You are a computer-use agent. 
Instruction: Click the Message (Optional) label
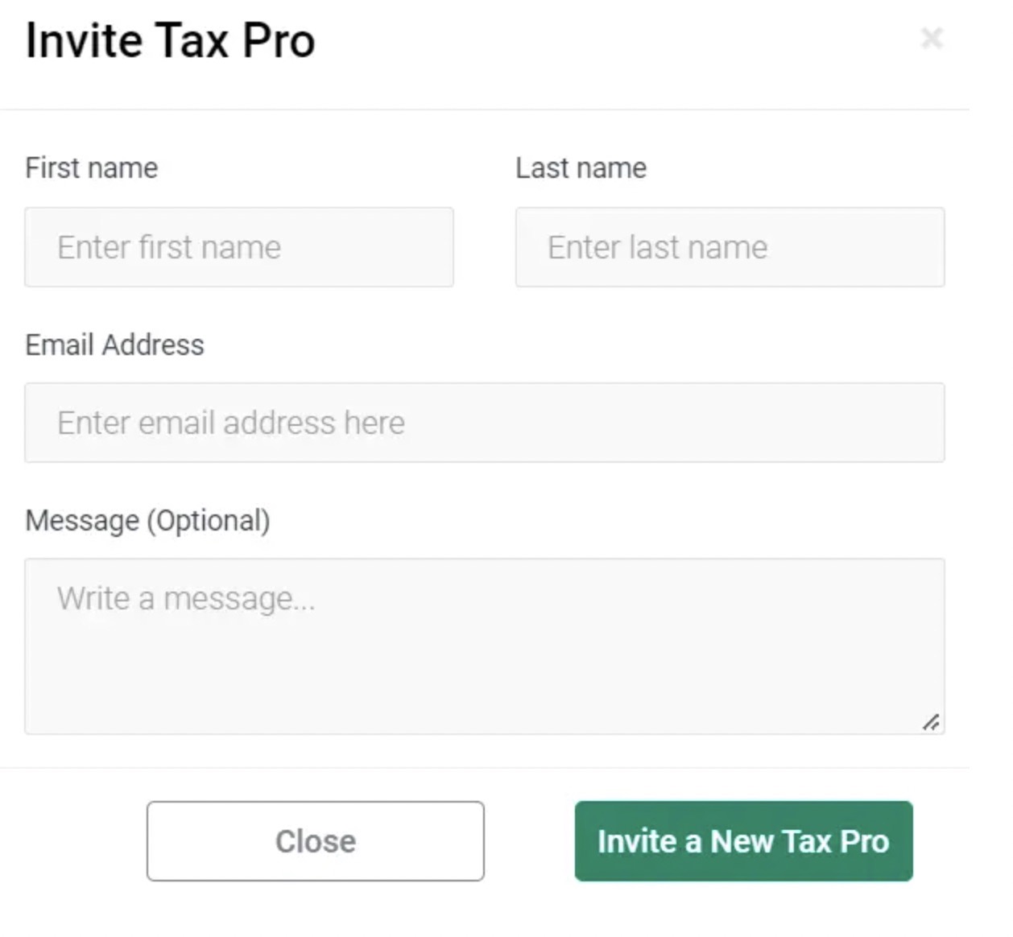tap(148, 521)
